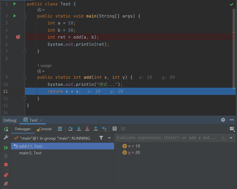
Task: Click the green inspection checkmark indicator
Action: pyautogui.click(x=231, y=5)
